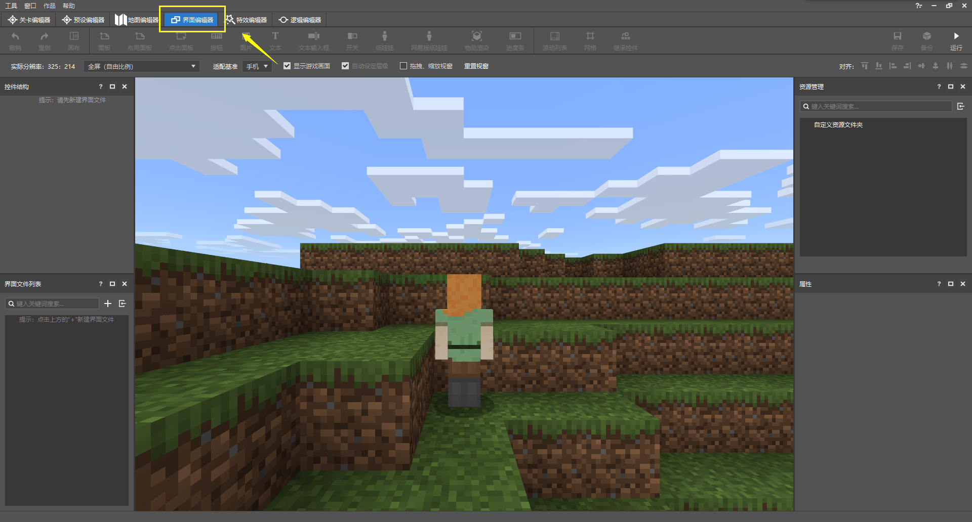Viewport: 972px width, 522px height.
Task: Switch to the 界面编辑器 tab
Action: pos(192,20)
